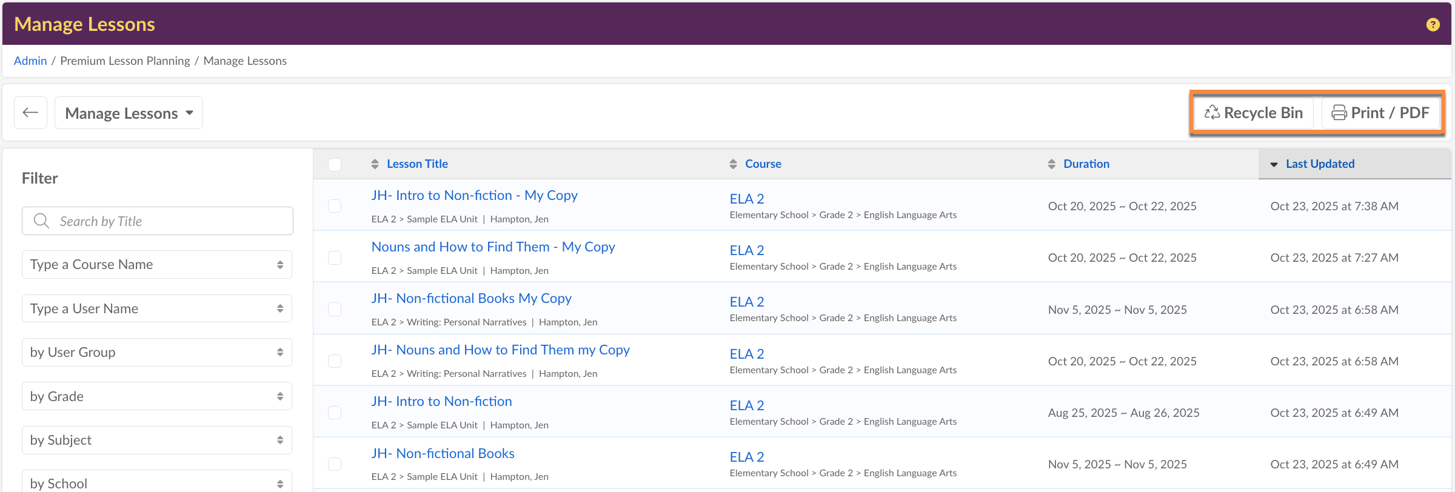Expand the Type a Course Name dropdown
This screenshot has height=492, width=1455.
(x=157, y=265)
